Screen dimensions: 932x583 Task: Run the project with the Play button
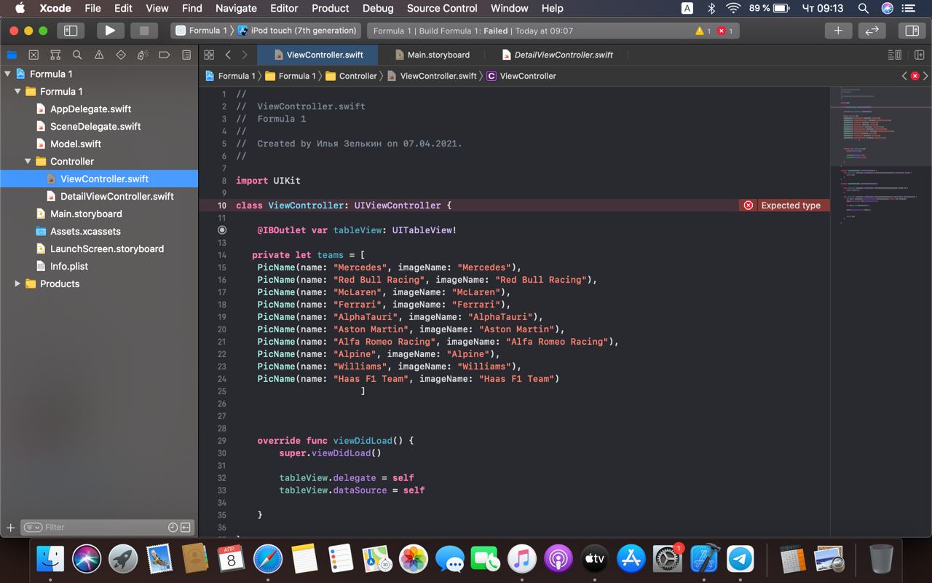(110, 31)
